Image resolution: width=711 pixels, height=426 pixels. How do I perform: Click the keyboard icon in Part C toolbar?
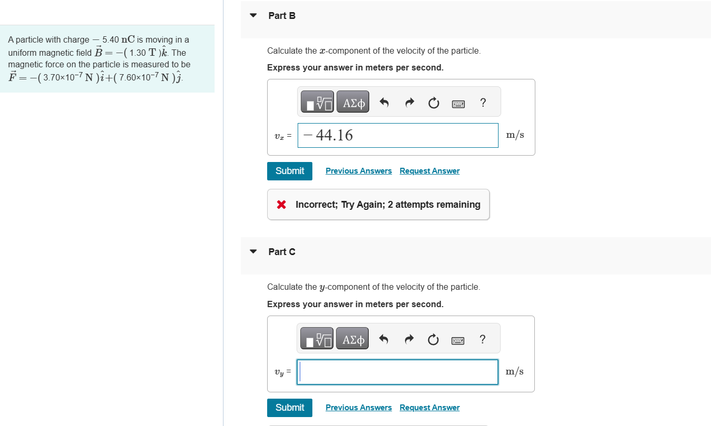[x=458, y=340]
